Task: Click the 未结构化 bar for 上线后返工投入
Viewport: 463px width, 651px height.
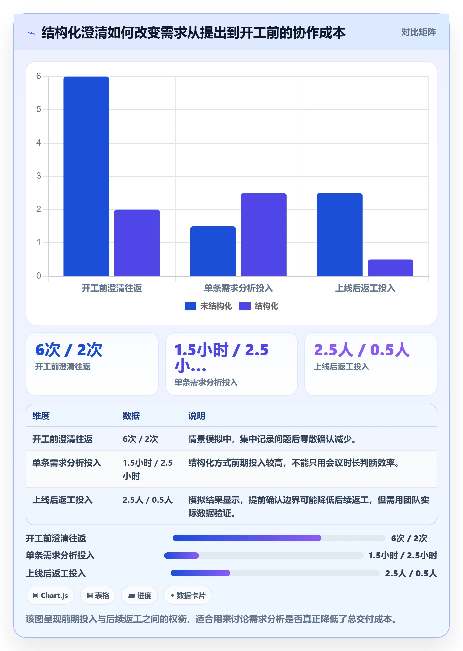Action: [x=340, y=235]
